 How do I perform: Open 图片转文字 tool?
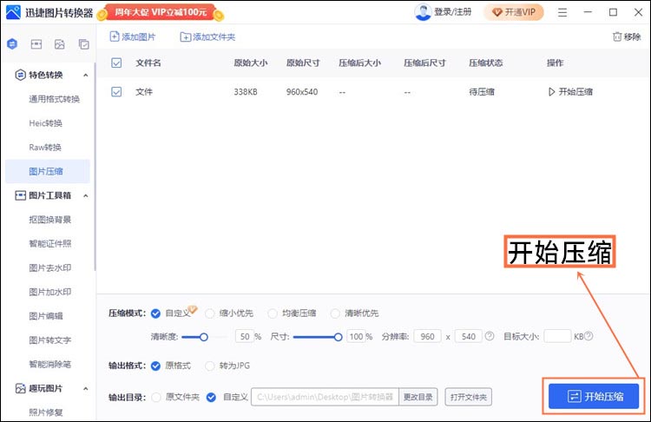click(50, 340)
